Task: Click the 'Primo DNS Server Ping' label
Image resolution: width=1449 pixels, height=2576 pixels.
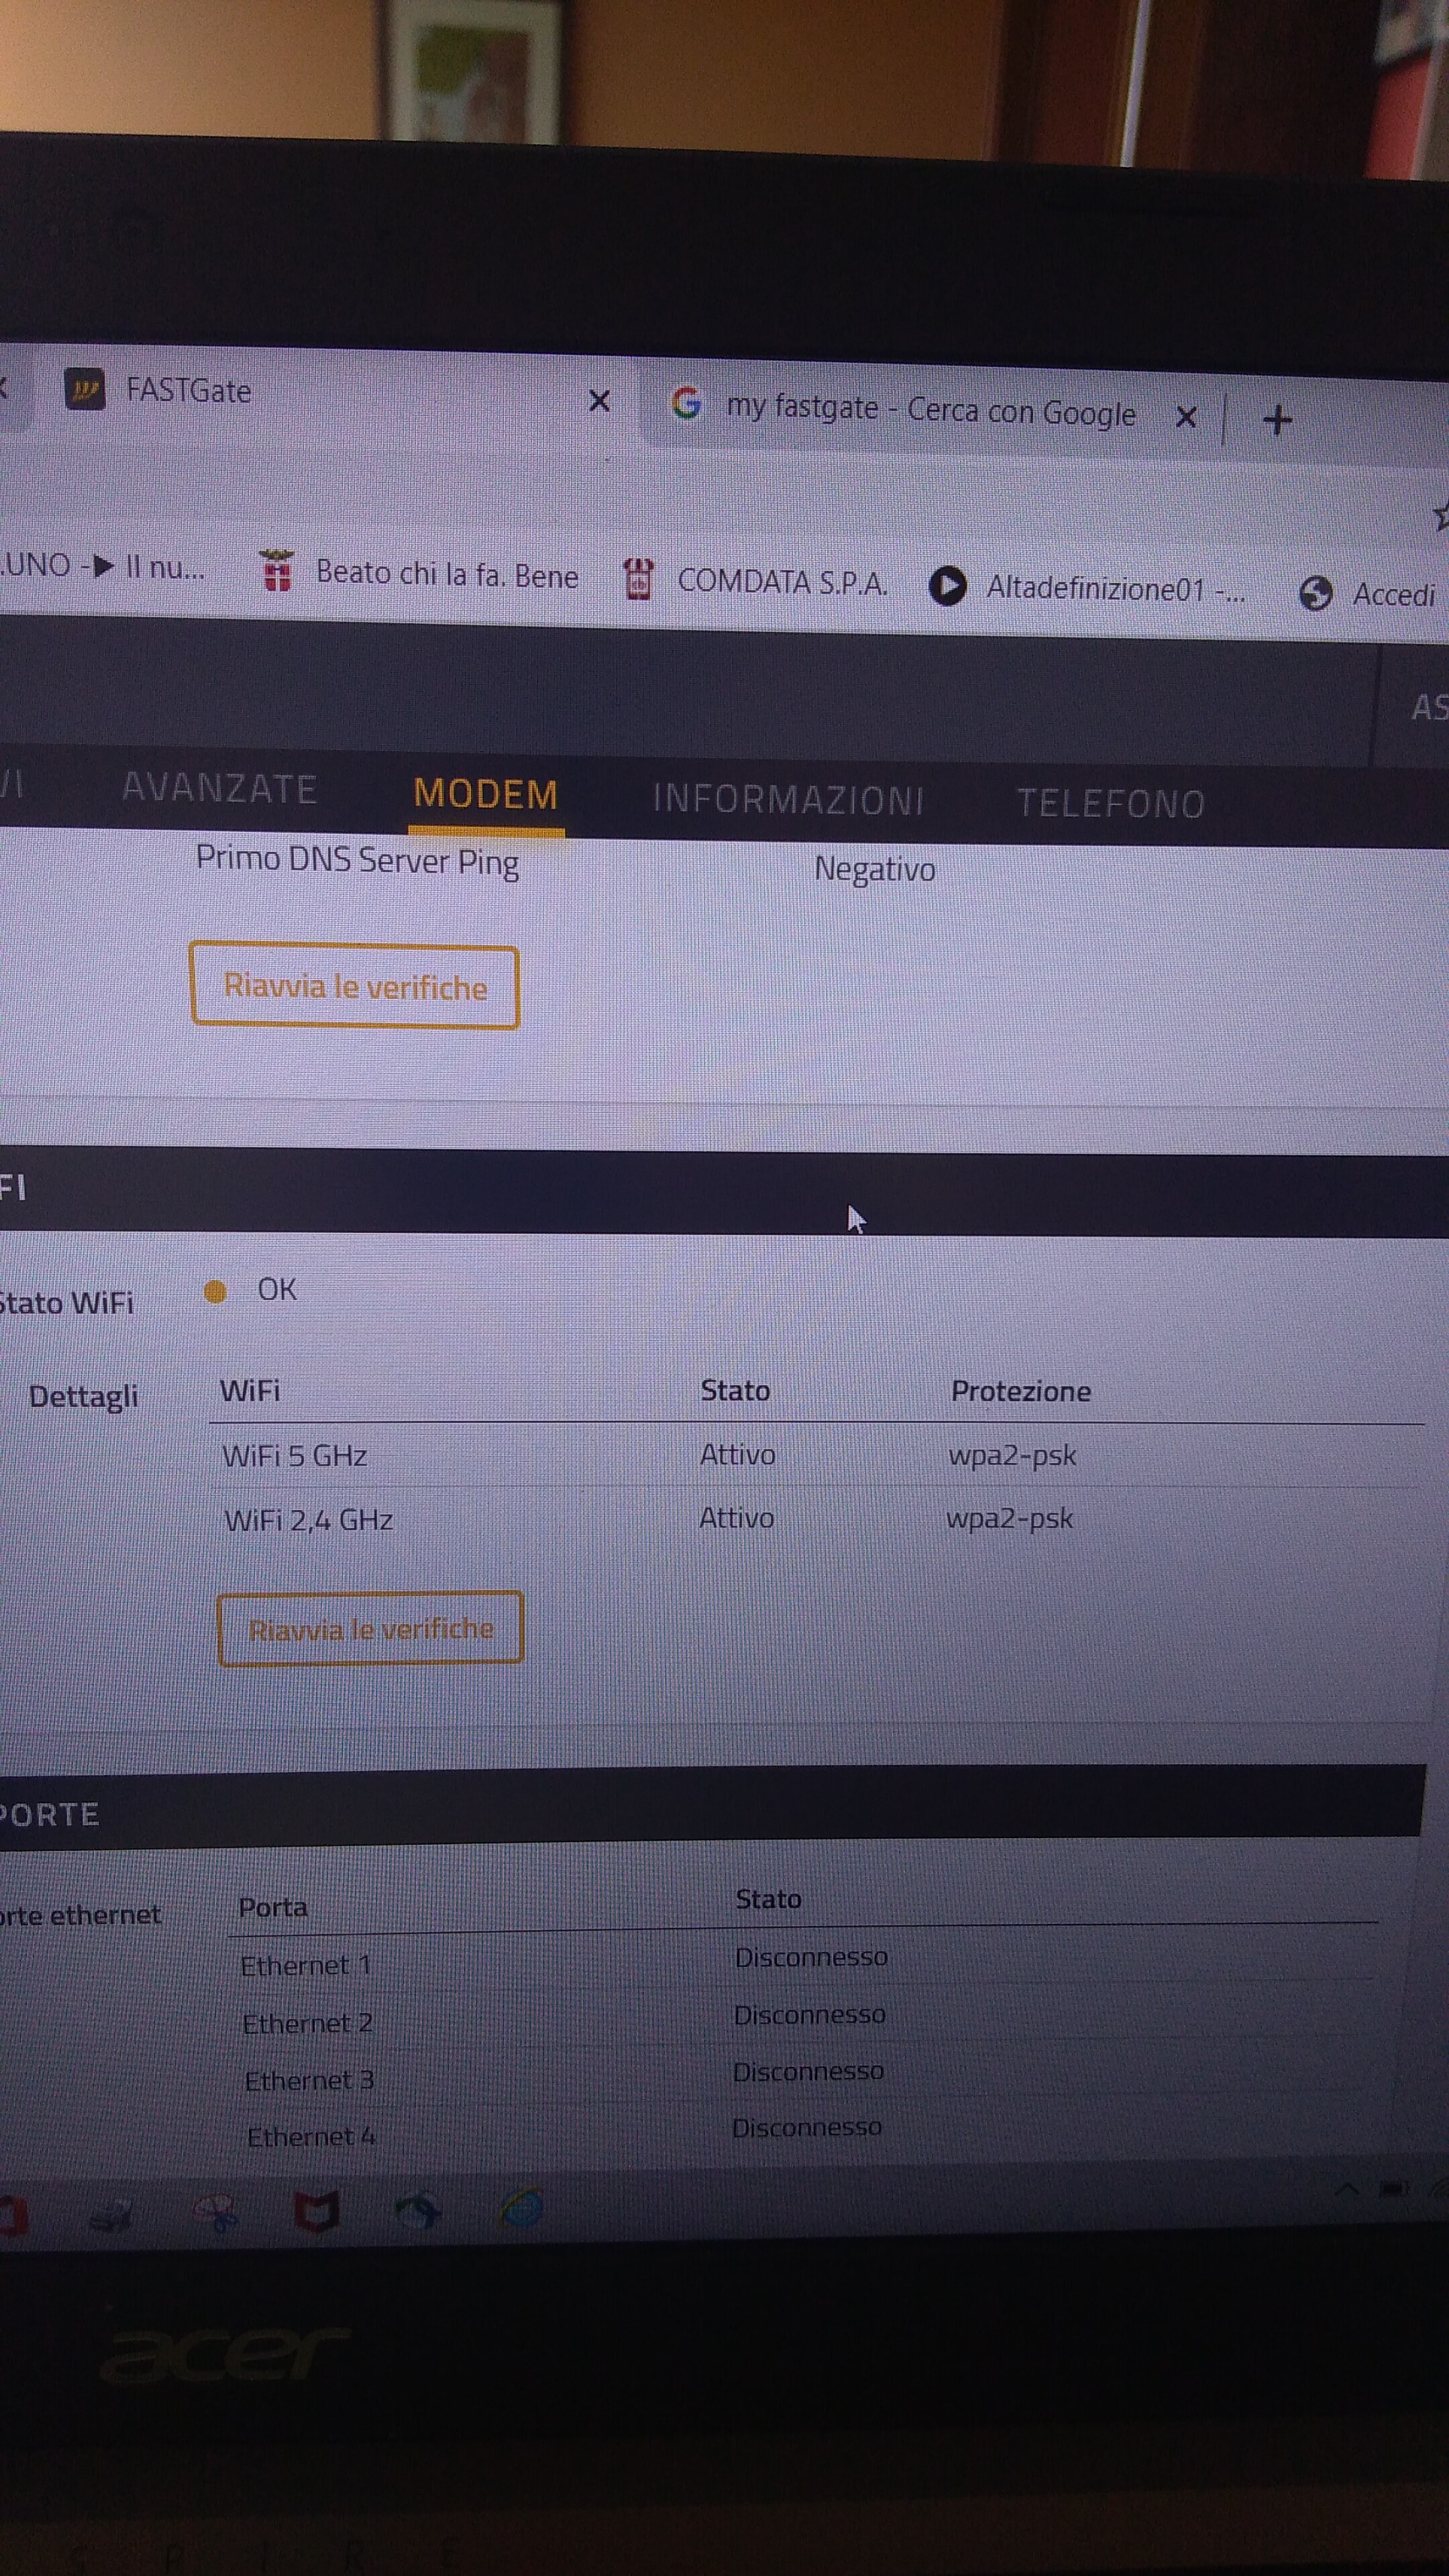Action: [357, 861]
